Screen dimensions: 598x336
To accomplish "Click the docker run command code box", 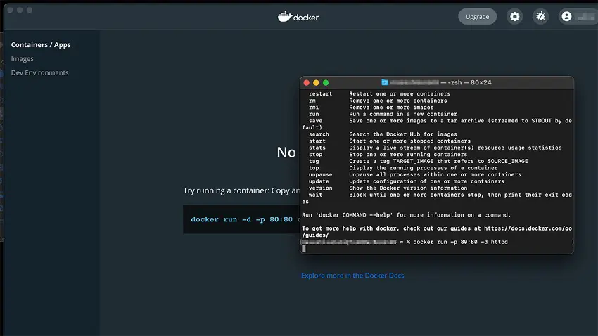I will [x=241, y=219].
